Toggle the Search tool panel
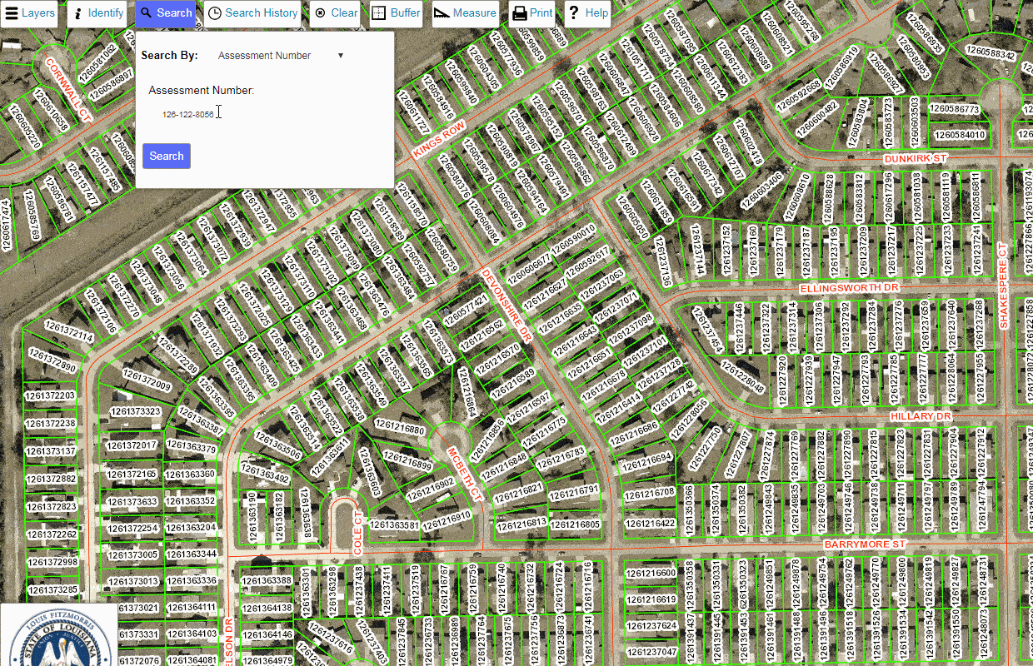This screenshot has height=666, width=1033. [166, 13]
